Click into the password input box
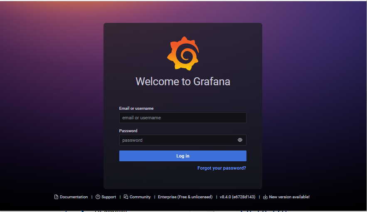The height and width of the screenshot is (212, 367). [x=177, y=140]
